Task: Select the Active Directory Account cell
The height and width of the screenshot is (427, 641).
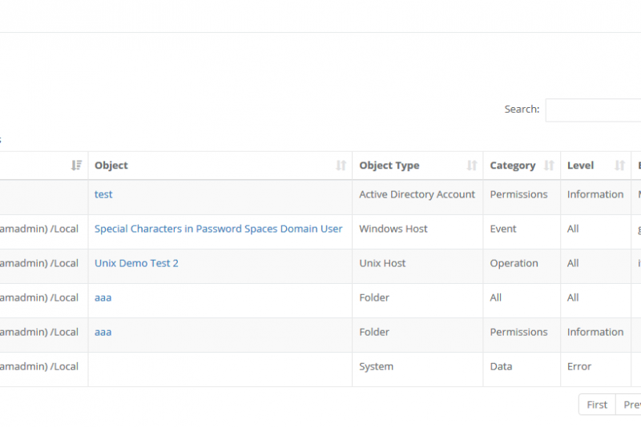Action: coord(417,194)
